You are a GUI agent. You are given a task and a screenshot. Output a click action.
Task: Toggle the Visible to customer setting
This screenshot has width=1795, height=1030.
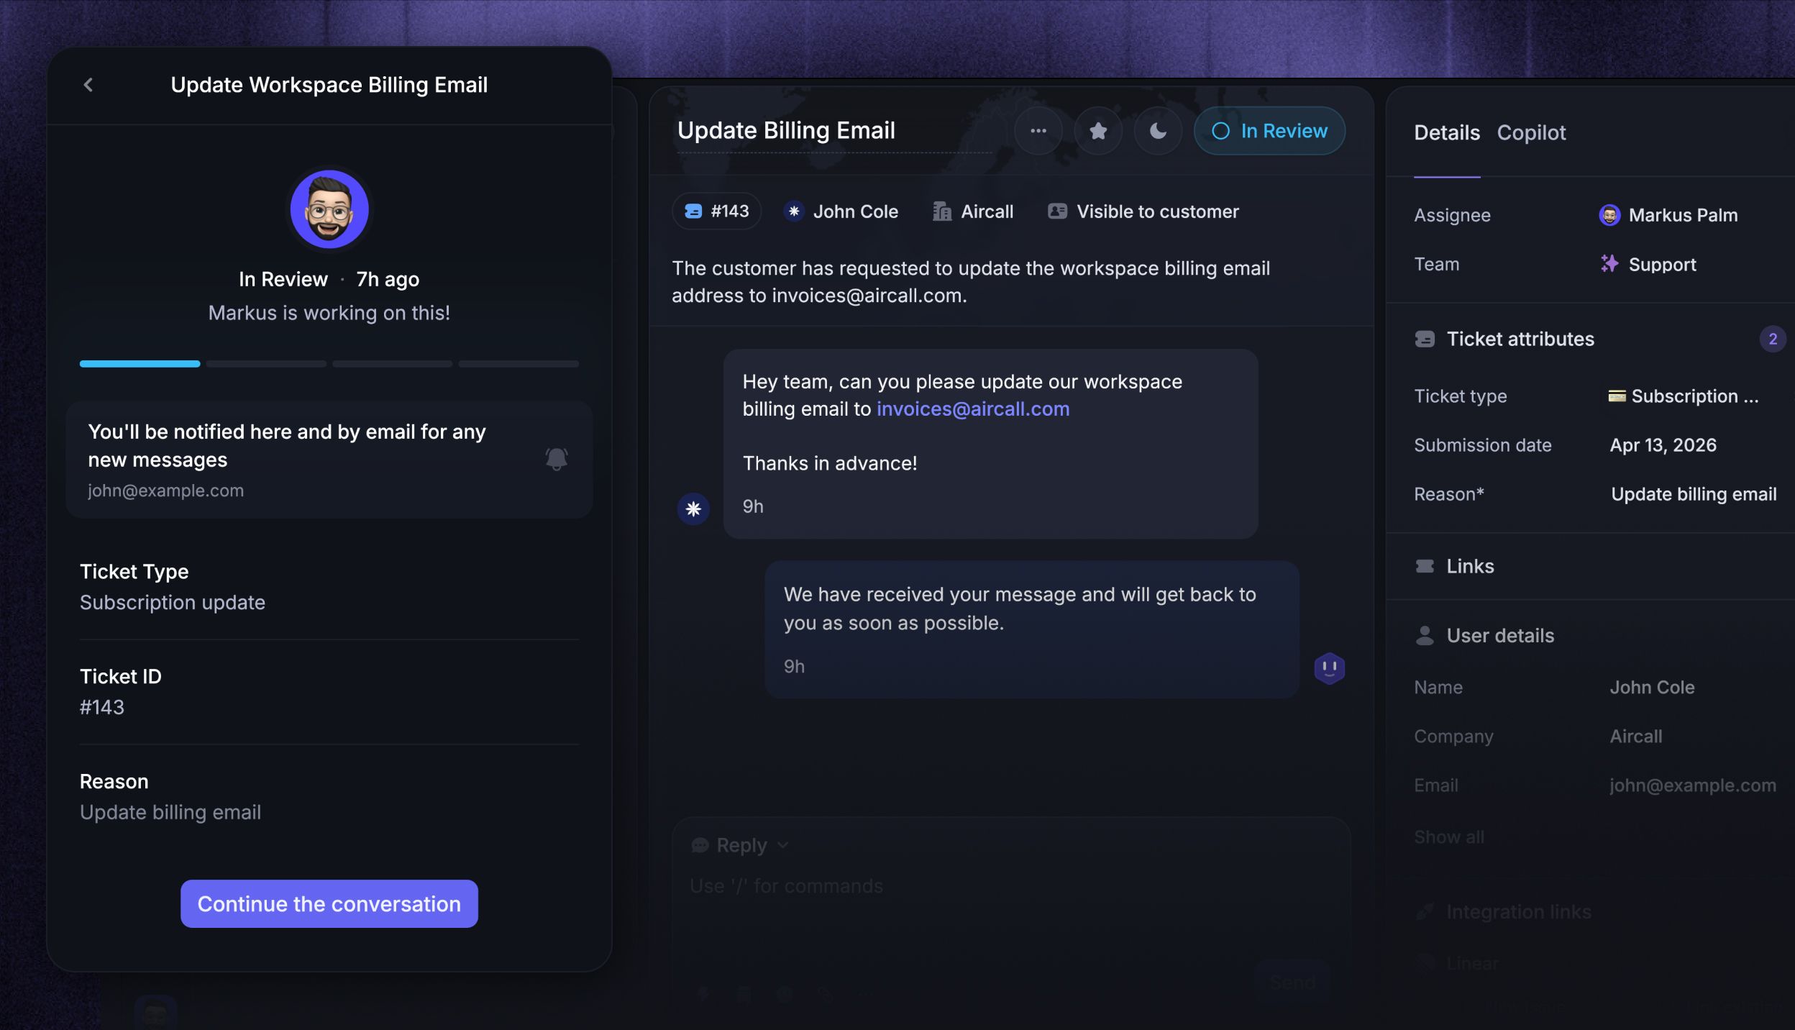click(1143, 211)
